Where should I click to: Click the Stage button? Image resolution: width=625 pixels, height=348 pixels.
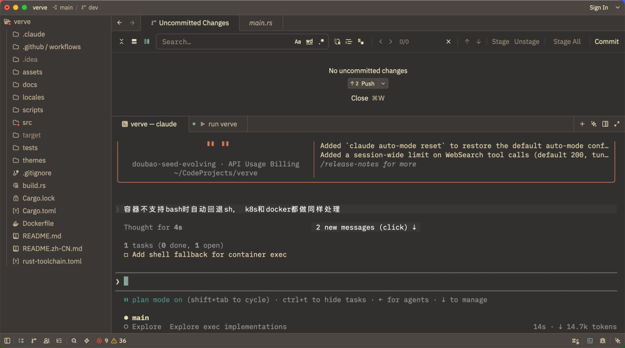[500, 42]
